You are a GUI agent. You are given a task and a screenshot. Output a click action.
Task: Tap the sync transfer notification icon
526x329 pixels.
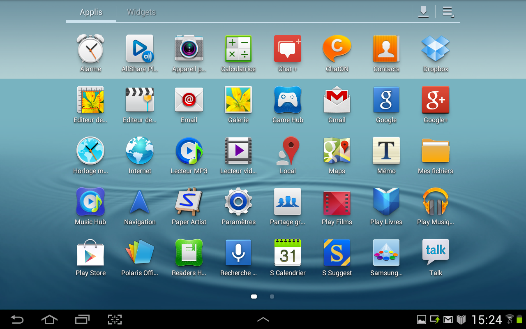(435, 320)
